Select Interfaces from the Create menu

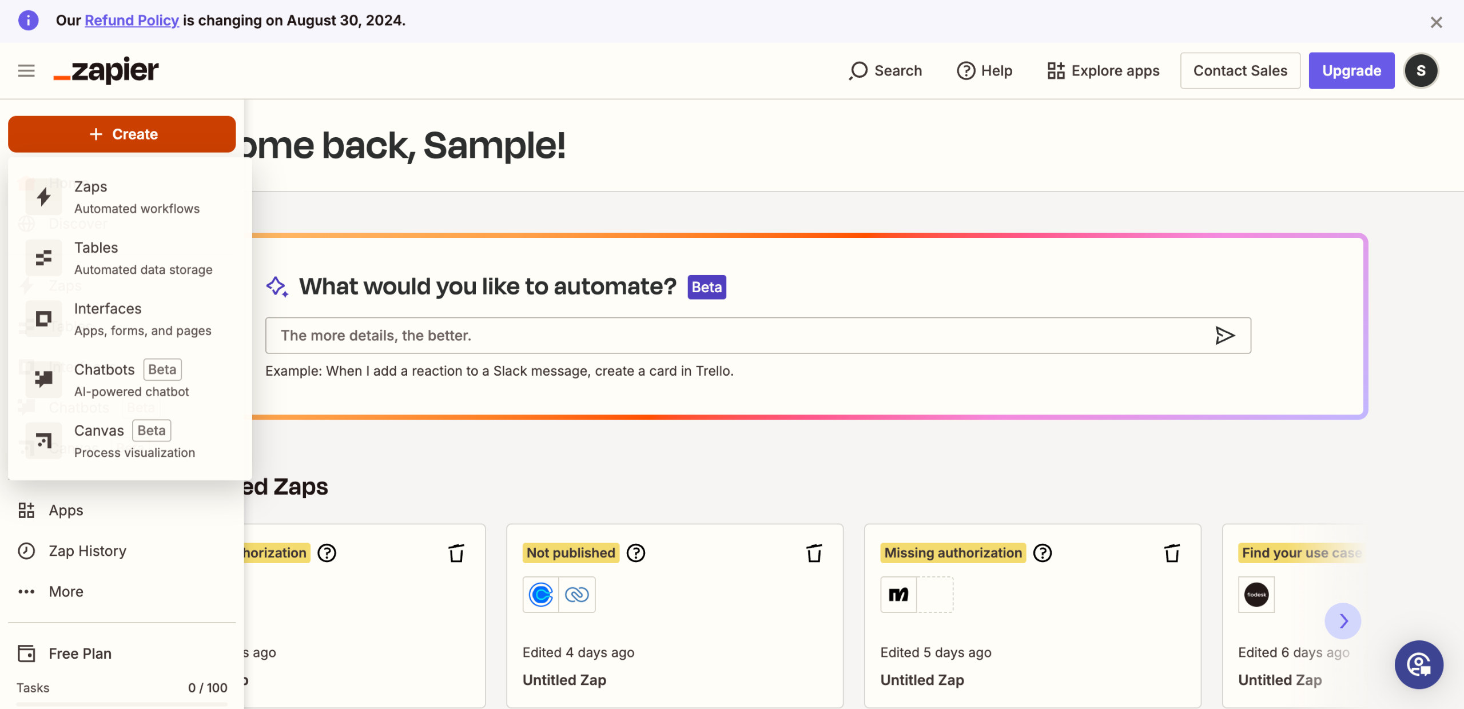[130, 319]
